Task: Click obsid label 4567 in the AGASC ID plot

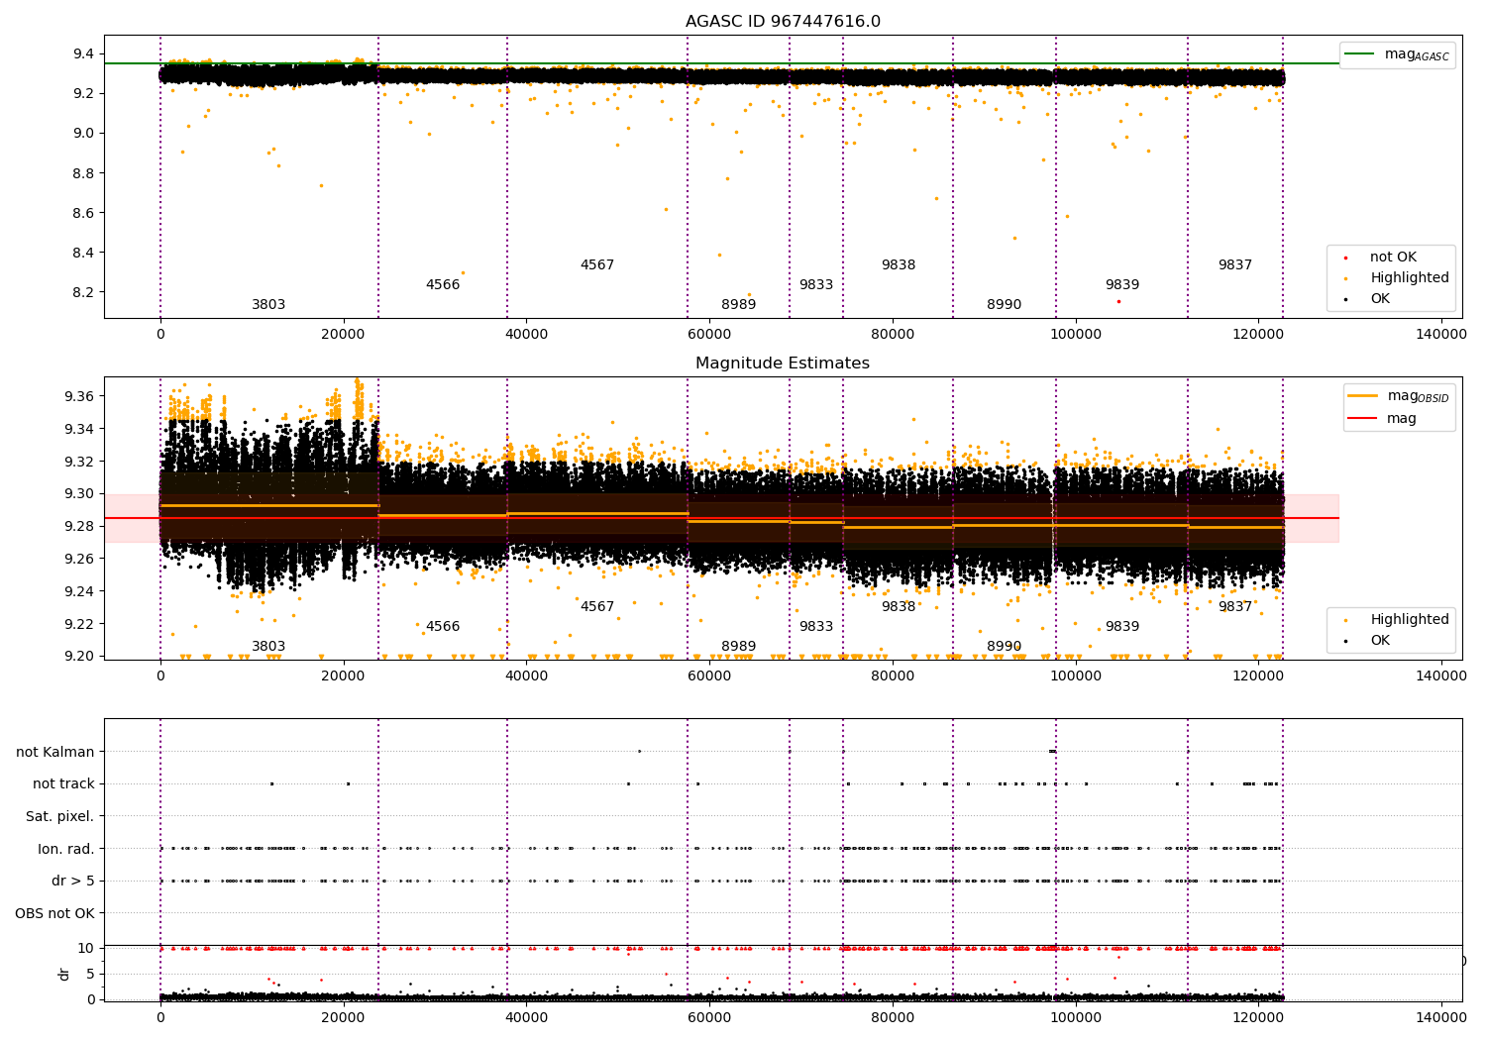Action: click(x=597, y=265)
